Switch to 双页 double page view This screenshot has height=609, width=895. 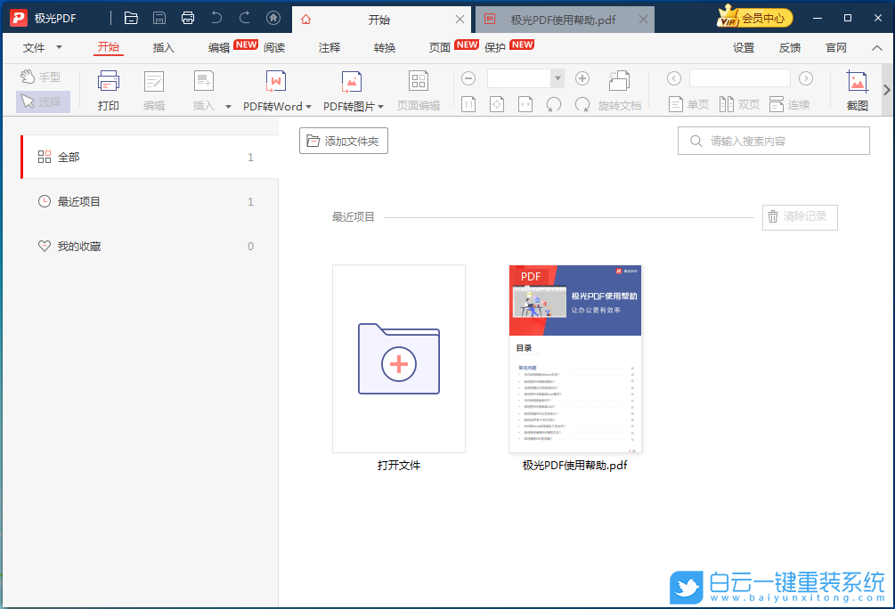(x=739, y=104)
